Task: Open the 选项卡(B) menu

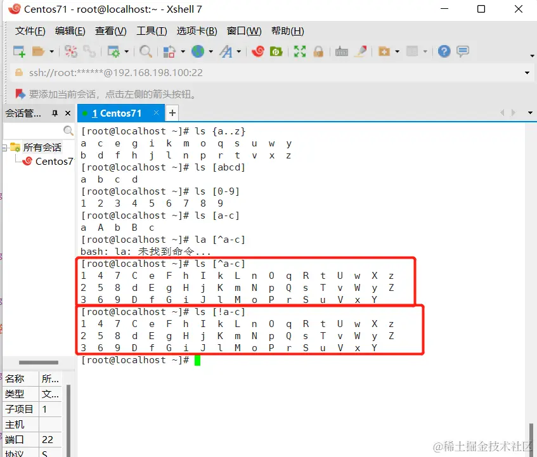Action: coord(197,31)
